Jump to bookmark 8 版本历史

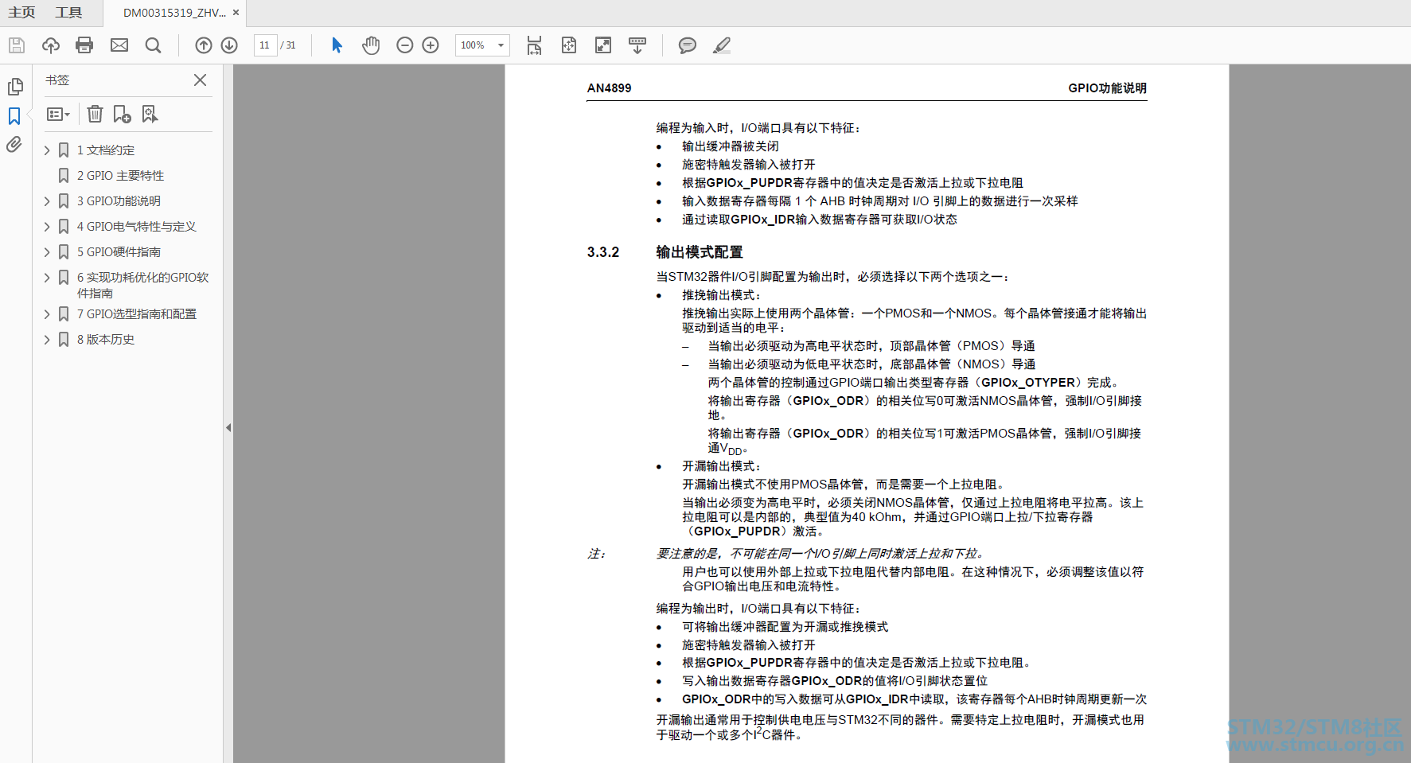[x=106, y=340]
